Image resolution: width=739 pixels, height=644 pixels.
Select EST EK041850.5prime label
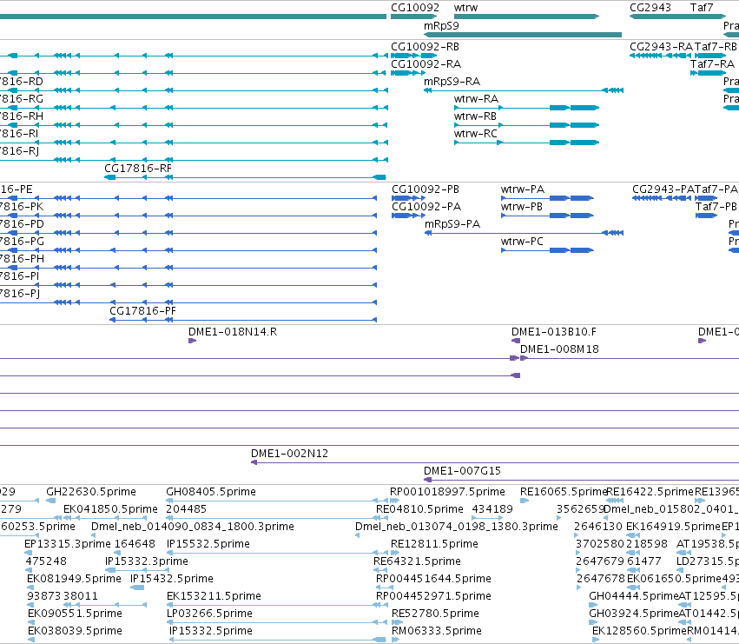110,509
